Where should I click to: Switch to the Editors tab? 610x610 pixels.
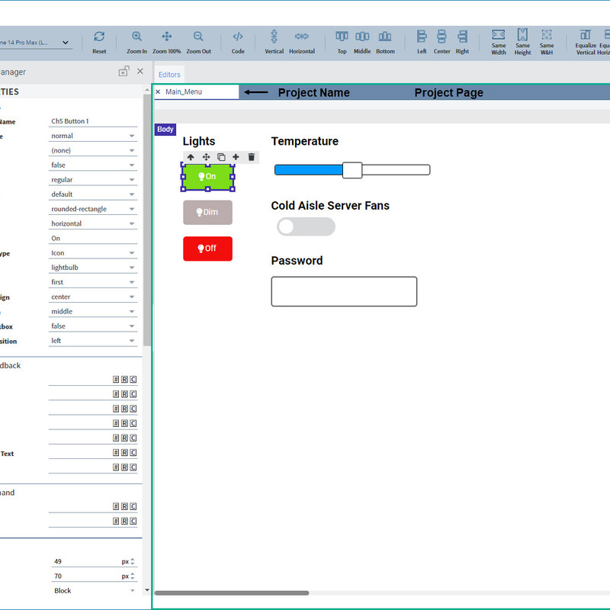(x=169, y=75)
